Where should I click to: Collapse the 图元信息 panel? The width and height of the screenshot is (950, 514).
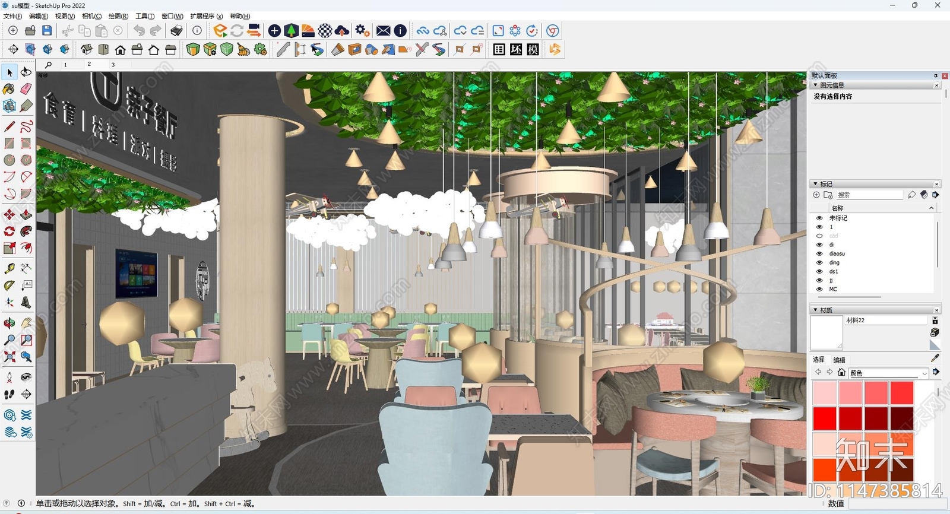(x=815, y=85)
